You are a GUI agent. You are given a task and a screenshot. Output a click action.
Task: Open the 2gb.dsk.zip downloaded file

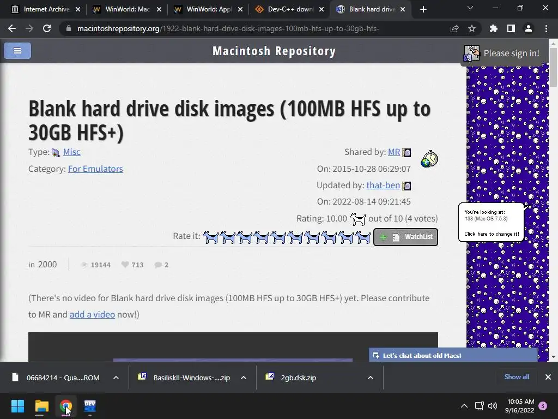(298, 378)
